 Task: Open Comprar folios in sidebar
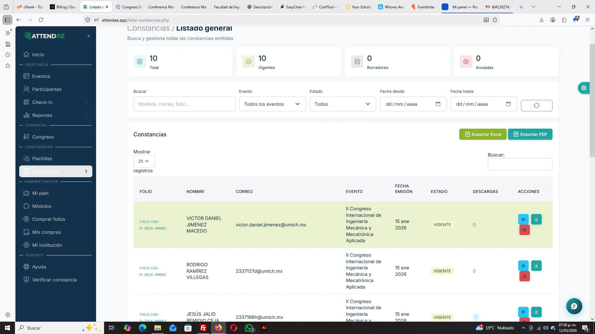55,219
